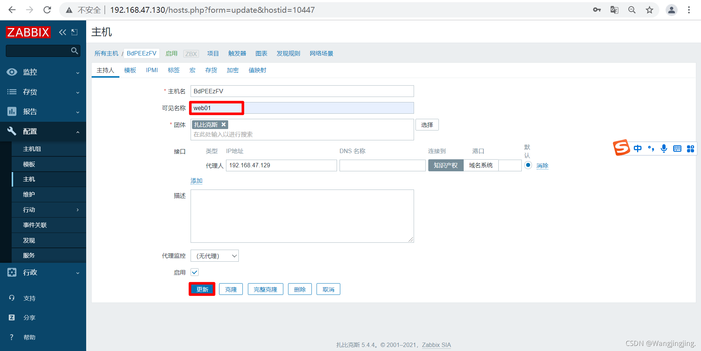The image size is (701, 351).
Task: Expand the 存货 inventory sidebar menu
Action: (43, 92)
